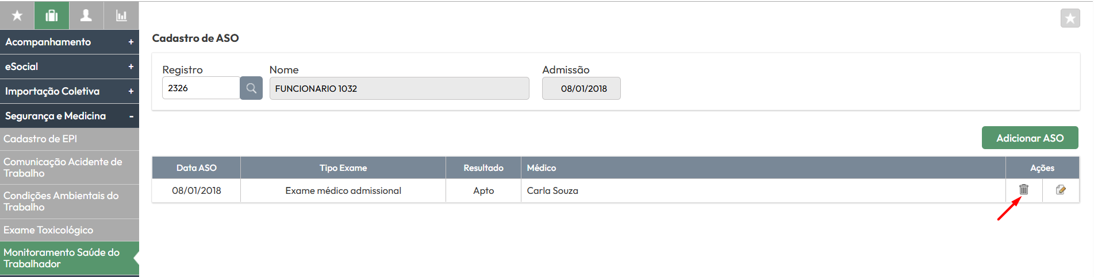Edit the ASO record with pencil icon
The image size is (1094, 277).
(x=1061, y=190)
